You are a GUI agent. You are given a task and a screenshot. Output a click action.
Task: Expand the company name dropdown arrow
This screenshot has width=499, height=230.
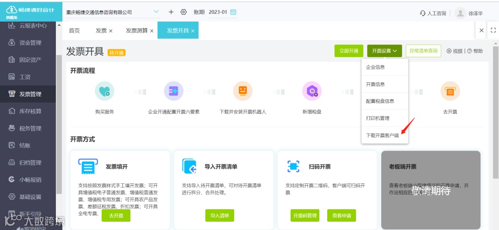156,12
